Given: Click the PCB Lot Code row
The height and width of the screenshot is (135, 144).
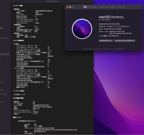Looking at the screenshot, I should [x=26, y=18].
